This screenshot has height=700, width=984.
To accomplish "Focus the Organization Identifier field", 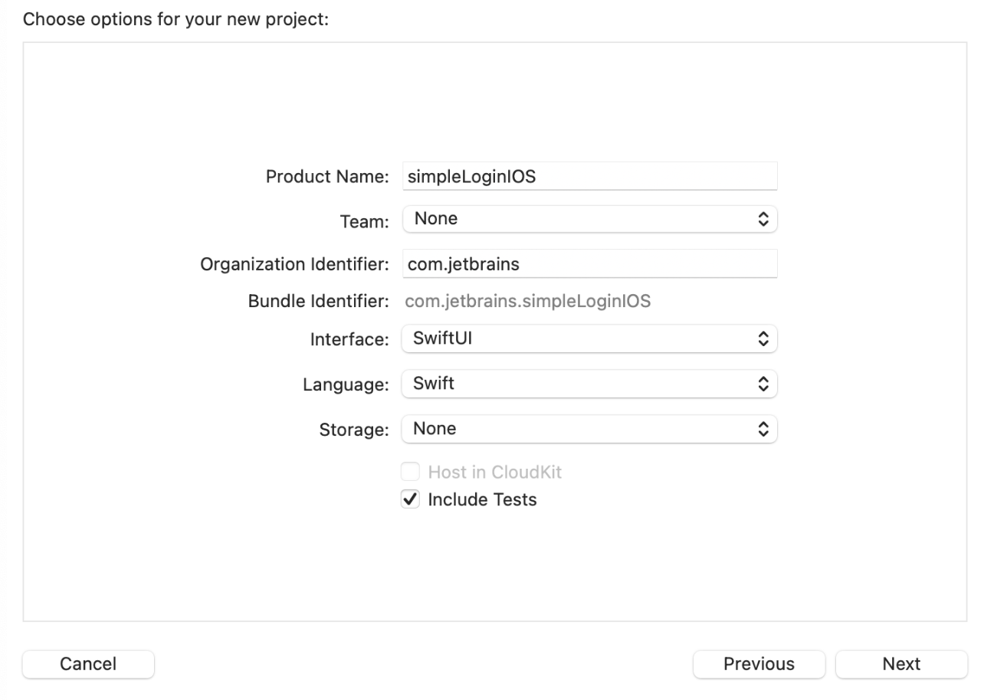I will pyautogui.click(x=589, y=264).
